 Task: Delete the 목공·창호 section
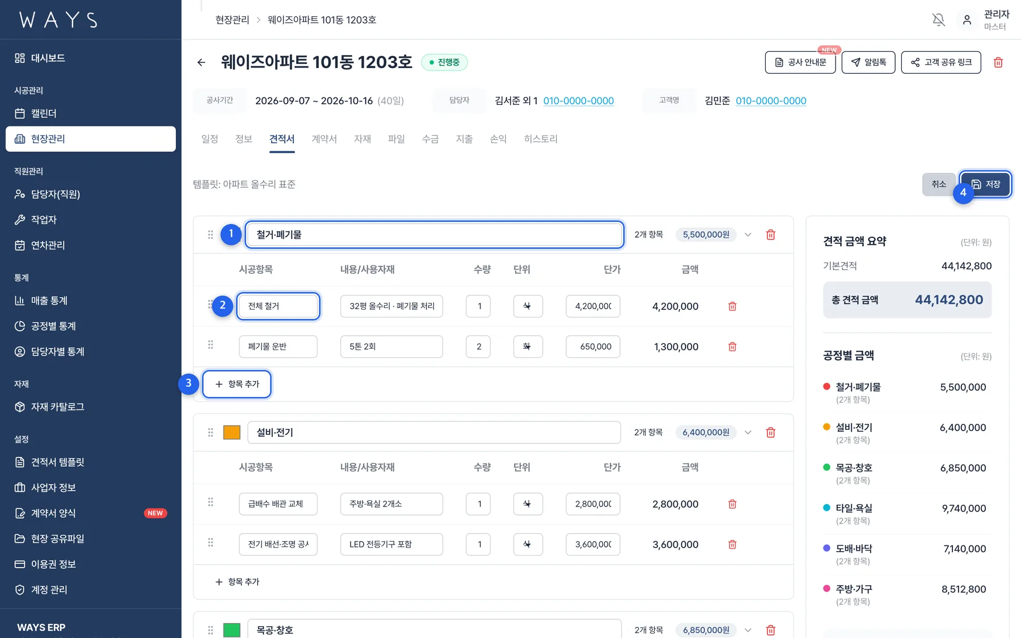pyautogui.click(x=771, y=630)
